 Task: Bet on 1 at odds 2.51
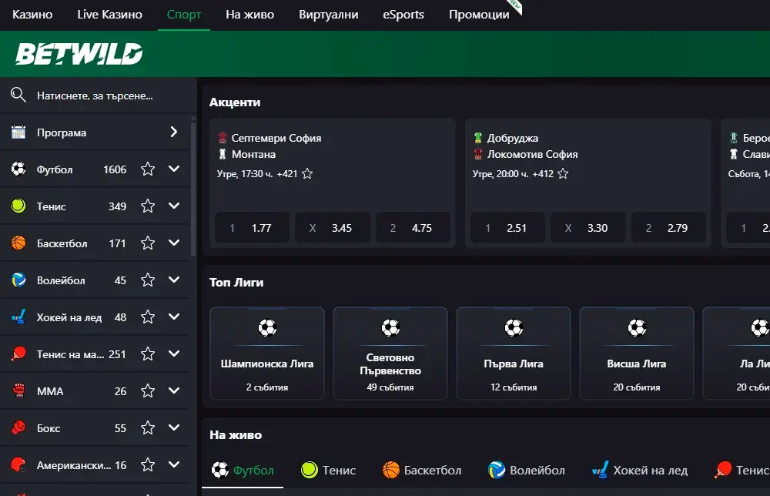point(507,227)
